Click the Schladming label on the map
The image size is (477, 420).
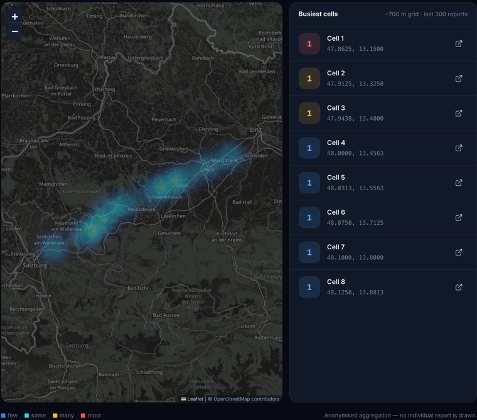[149, 372]
